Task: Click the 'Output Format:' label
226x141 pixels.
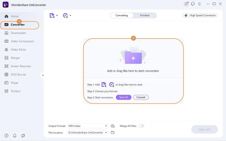Action: 57,126
